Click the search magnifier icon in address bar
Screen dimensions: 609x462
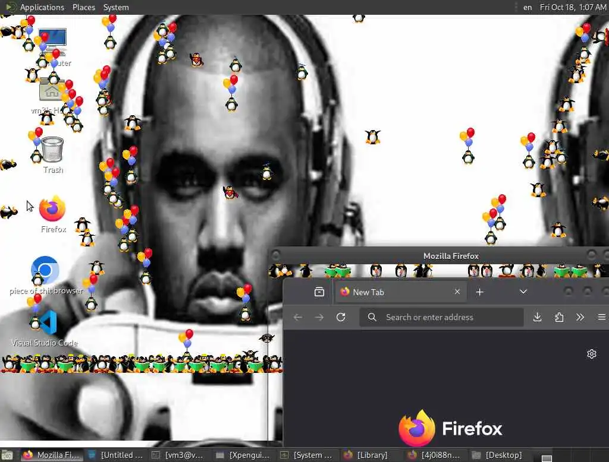[372, 317]
